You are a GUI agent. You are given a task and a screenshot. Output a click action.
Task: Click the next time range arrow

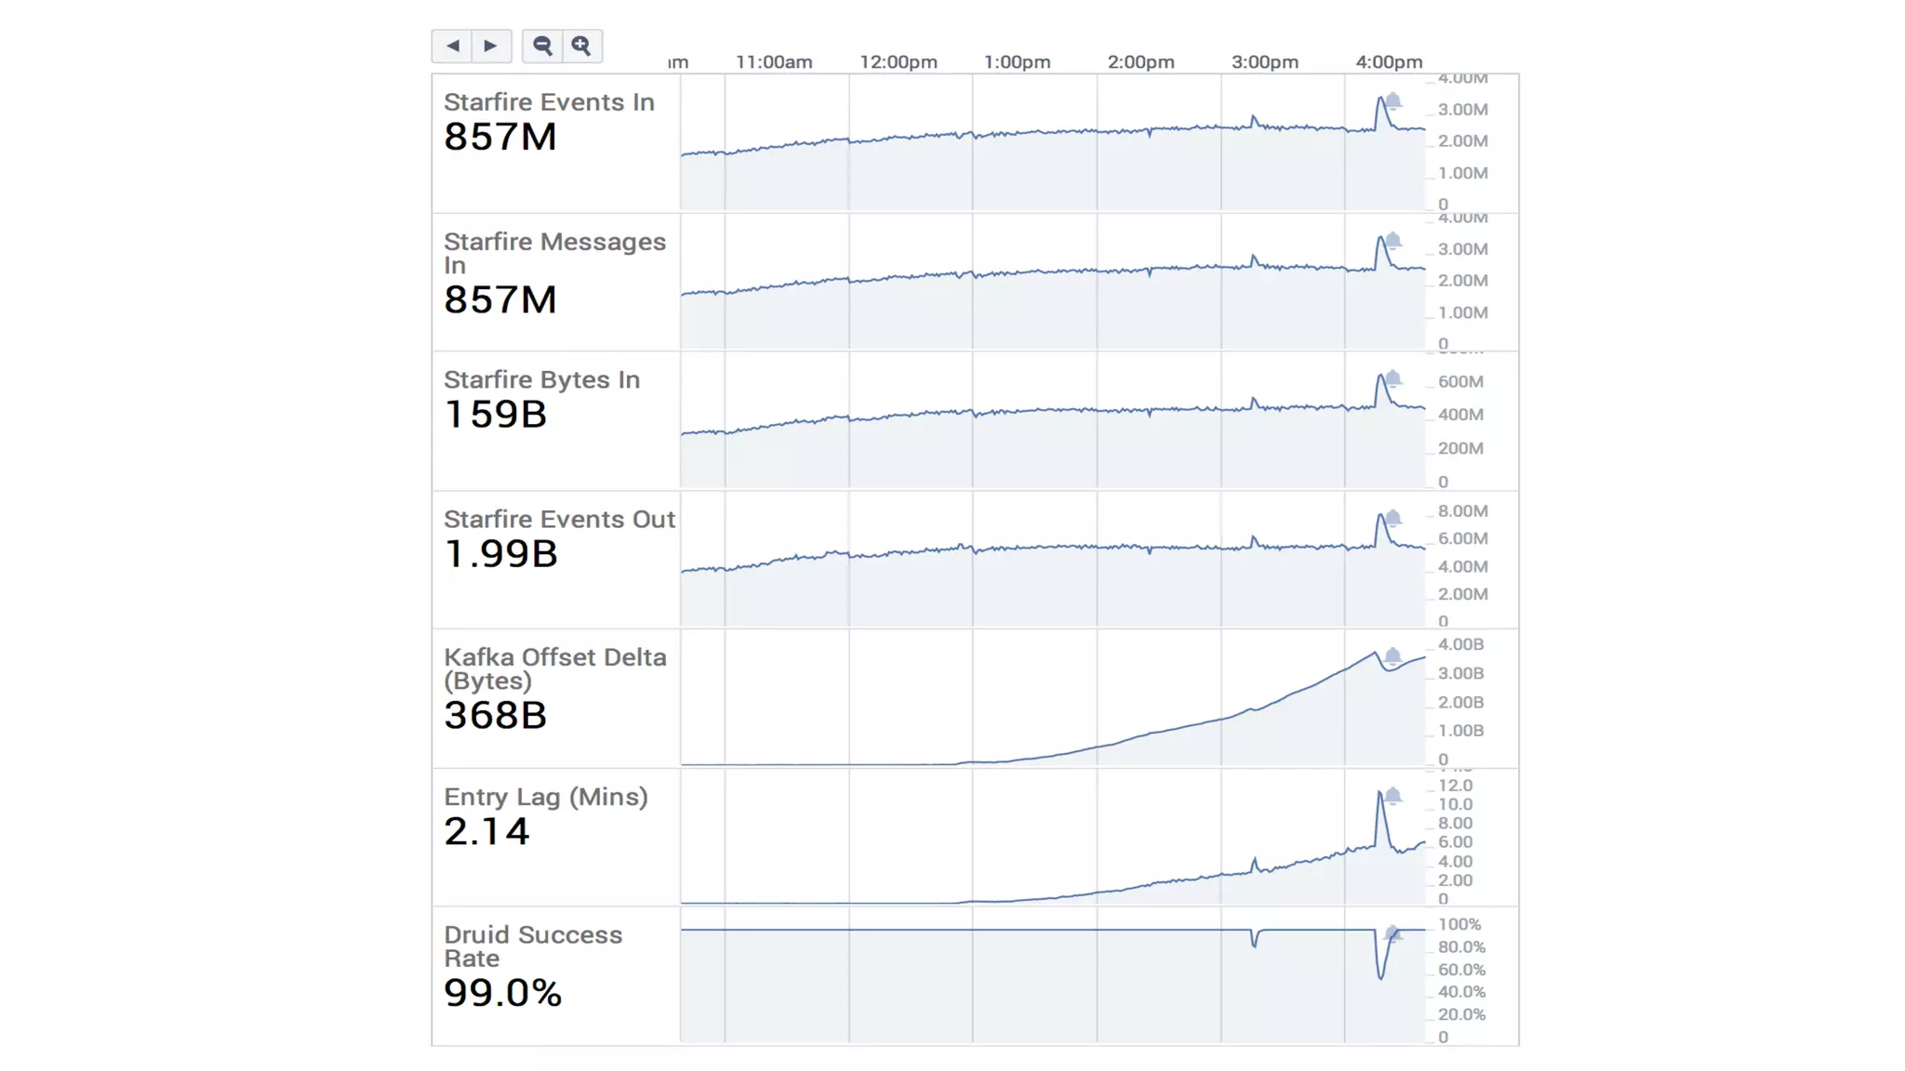pyautogui.click(x=491, y=46)
